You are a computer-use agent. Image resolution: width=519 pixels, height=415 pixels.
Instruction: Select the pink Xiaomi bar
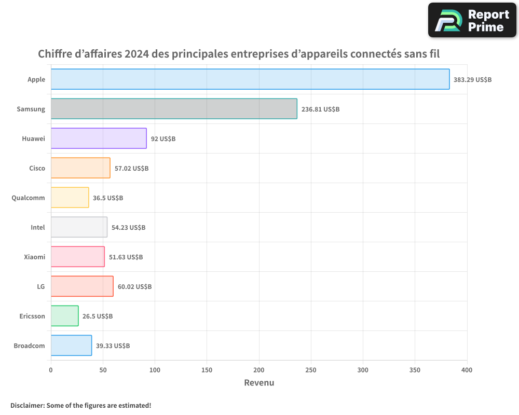tap(77, 257)
